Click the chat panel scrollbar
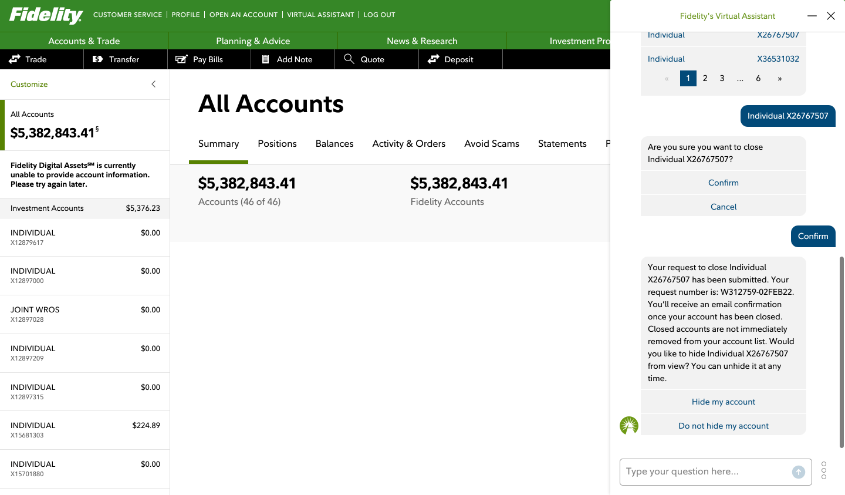This screenshot has height=495, width=845. point(842,352)
